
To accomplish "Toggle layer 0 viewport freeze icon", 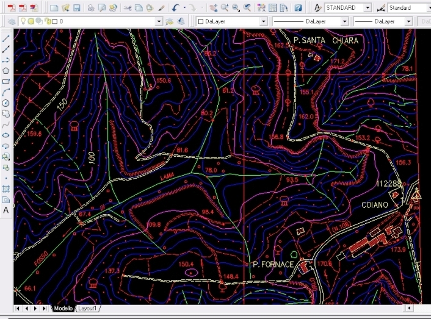I will pos(39,21).
